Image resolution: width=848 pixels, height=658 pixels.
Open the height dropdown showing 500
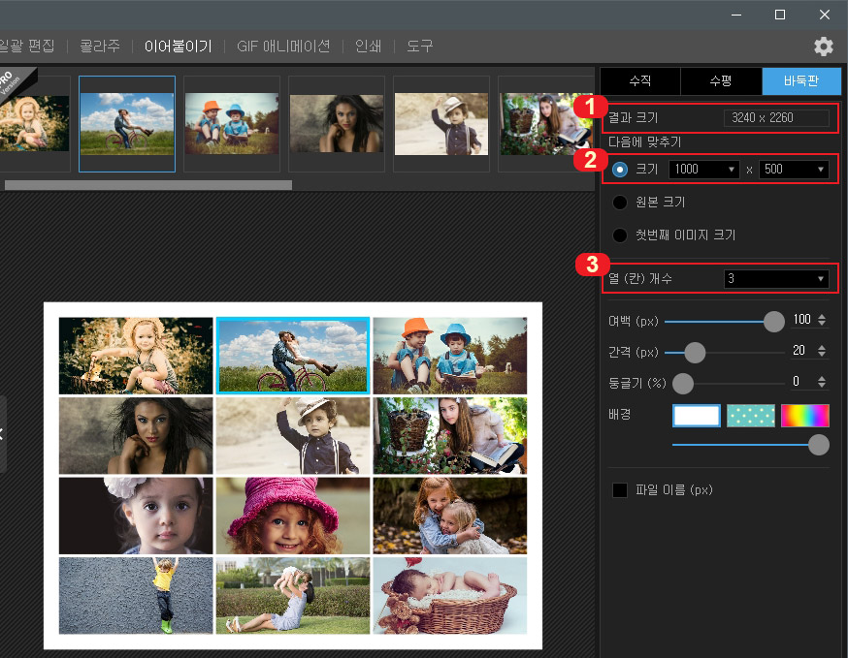pyautogui.click(x=794, y=170)
